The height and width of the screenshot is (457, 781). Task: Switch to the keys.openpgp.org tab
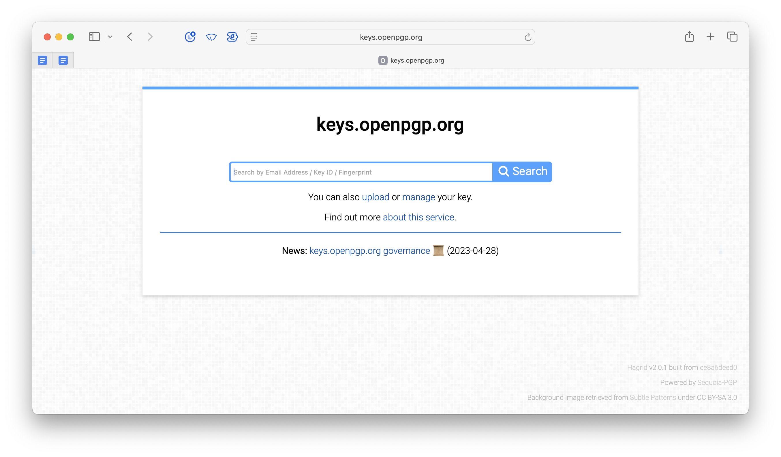[411, 61]
